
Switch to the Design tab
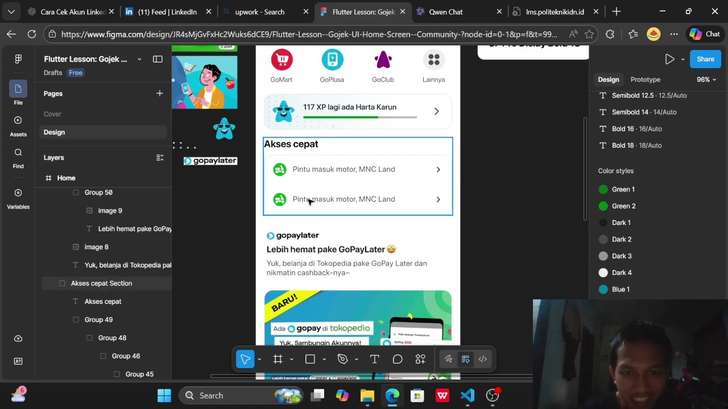point(609,80)
